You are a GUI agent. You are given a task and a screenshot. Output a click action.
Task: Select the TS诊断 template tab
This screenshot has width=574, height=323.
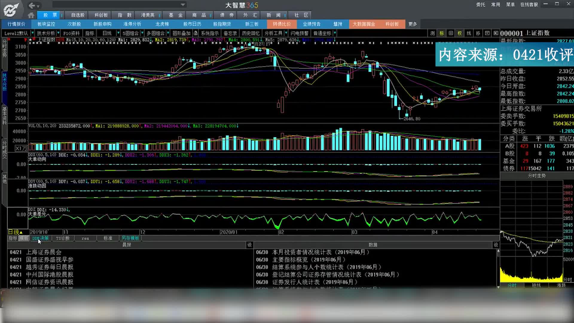(63, 238)
